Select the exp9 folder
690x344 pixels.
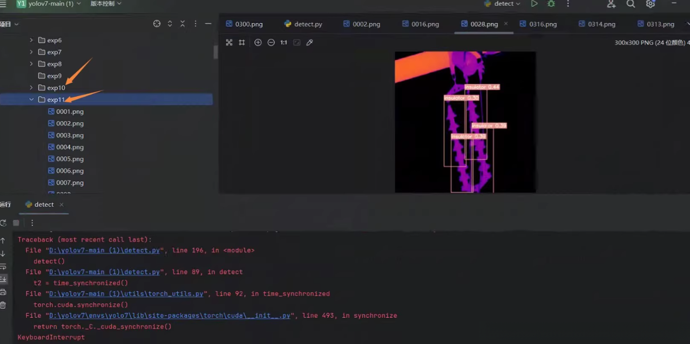click(50, 76)
